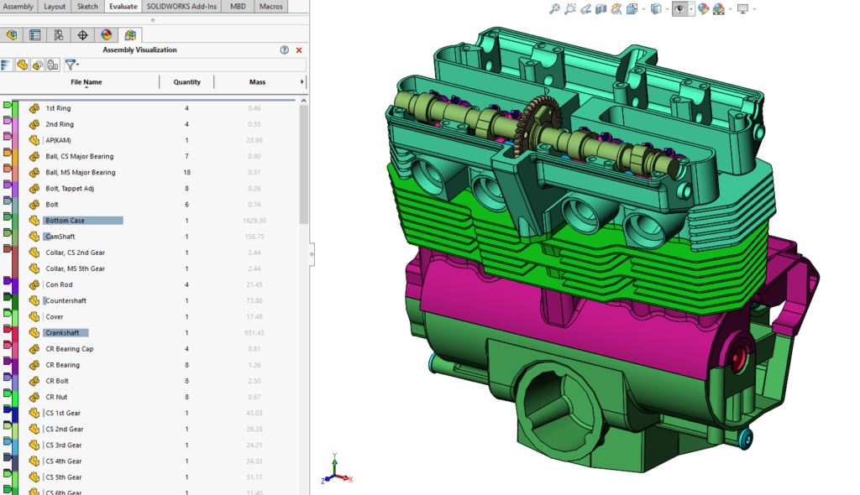Screen dimensions: 860x495
Task: Close the Assembly Visualization panel
Action: [299, 49]
